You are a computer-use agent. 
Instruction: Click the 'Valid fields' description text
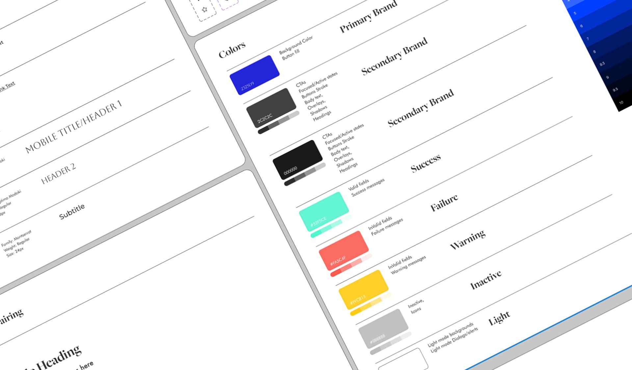pyautogui.click(x=359, y=185)
